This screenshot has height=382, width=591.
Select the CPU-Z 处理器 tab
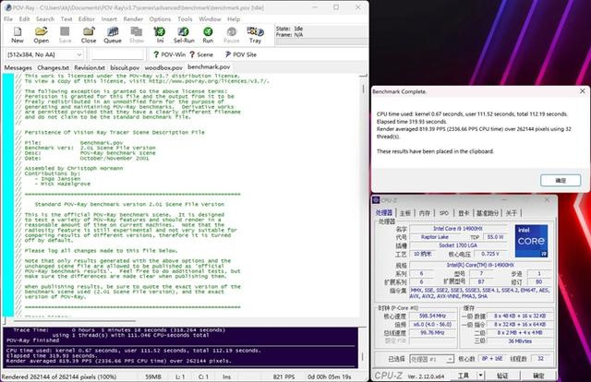point(384,213)
